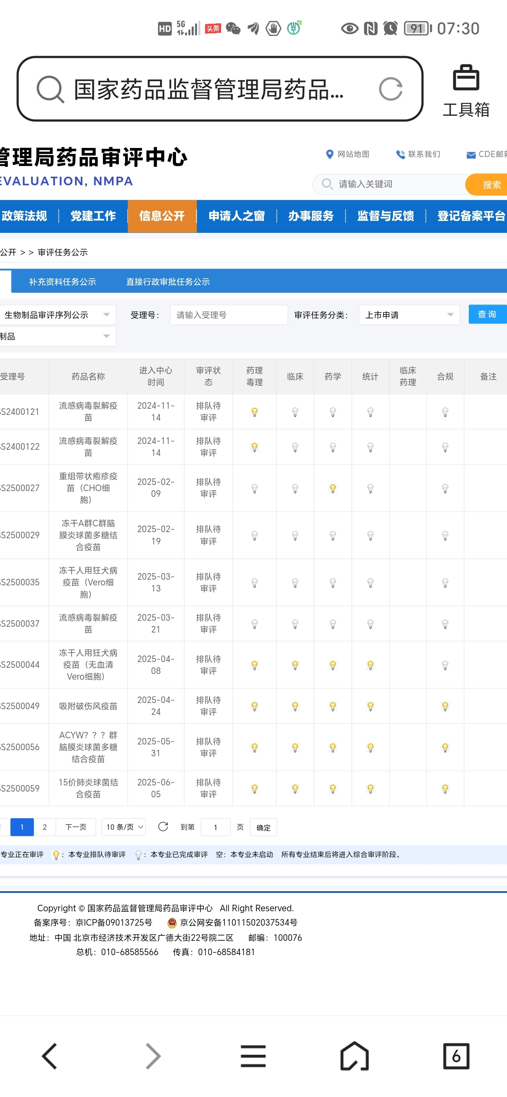Open the 工具箱 toolbox
This screenshot has width=507, height=1097.
pyautogui.click(x=466, y=91)
